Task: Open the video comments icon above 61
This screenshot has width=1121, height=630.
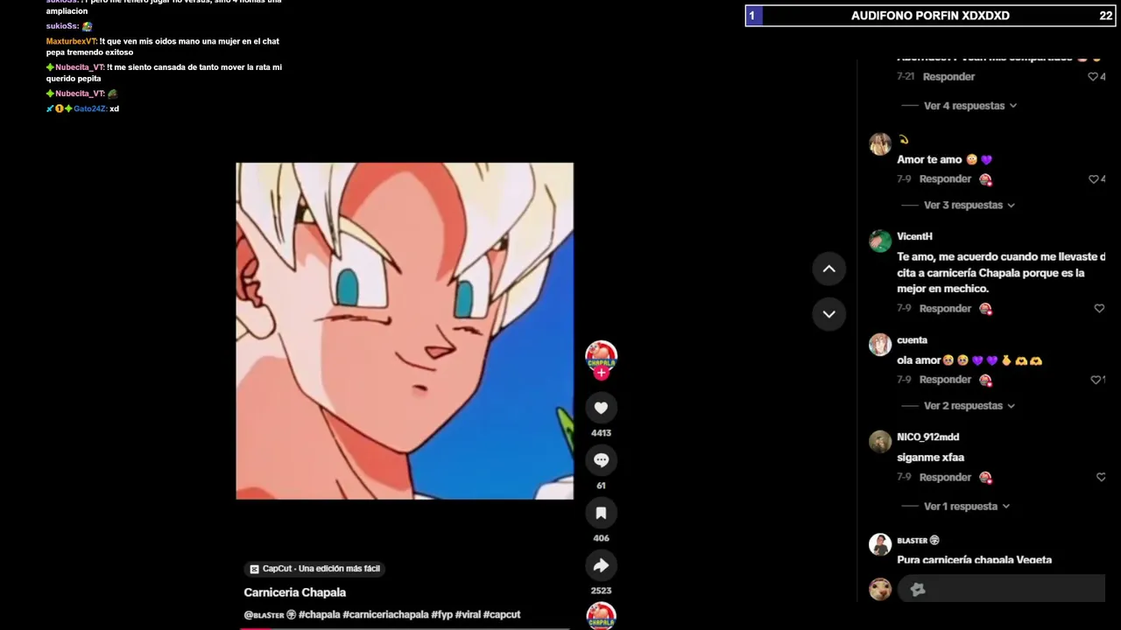Action: [601, 460]
